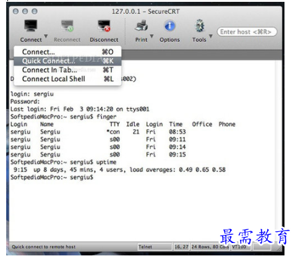295x256 pixels.
Task: Click the Reconnect toolbar icon
Action: coord(67,25)
